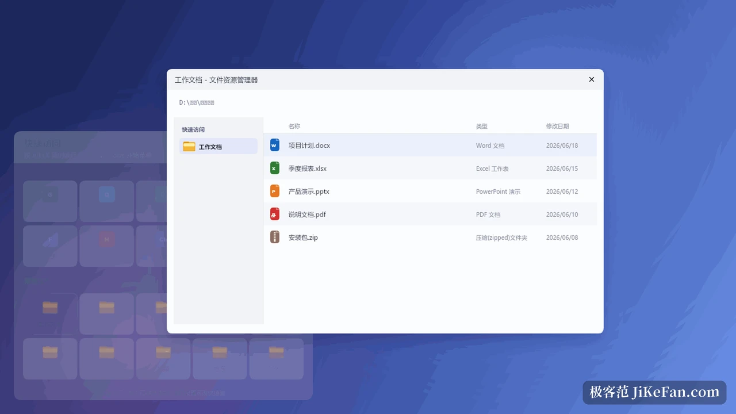The image size is (736, 414).
Task: Close the 工作文档 file explorer window
Action: coord(592,79)
